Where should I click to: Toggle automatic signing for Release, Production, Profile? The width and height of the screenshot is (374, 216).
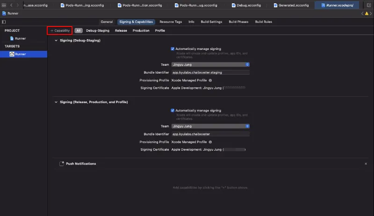coord(172,111)
